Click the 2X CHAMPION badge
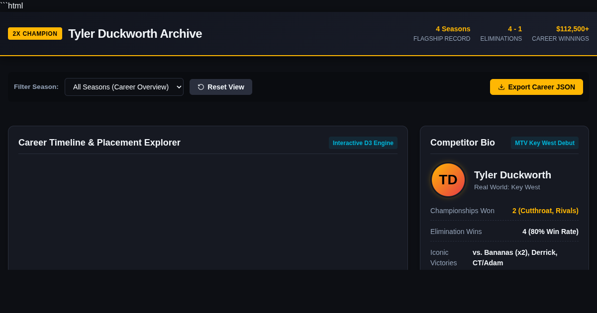597x313 pixels. [x=35, y=34]
